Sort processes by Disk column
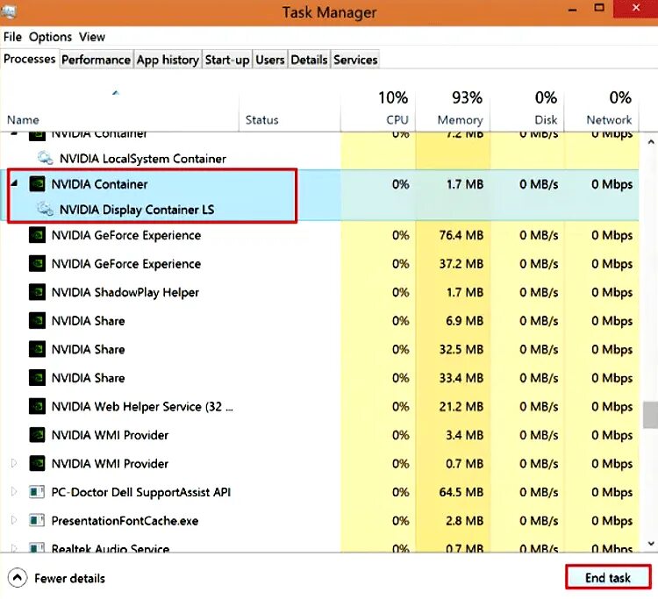 click(527, 109)
